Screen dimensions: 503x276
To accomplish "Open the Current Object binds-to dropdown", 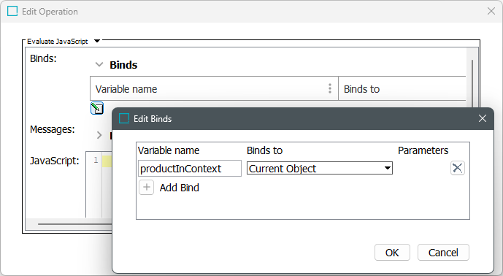I will tap(320, 168).
